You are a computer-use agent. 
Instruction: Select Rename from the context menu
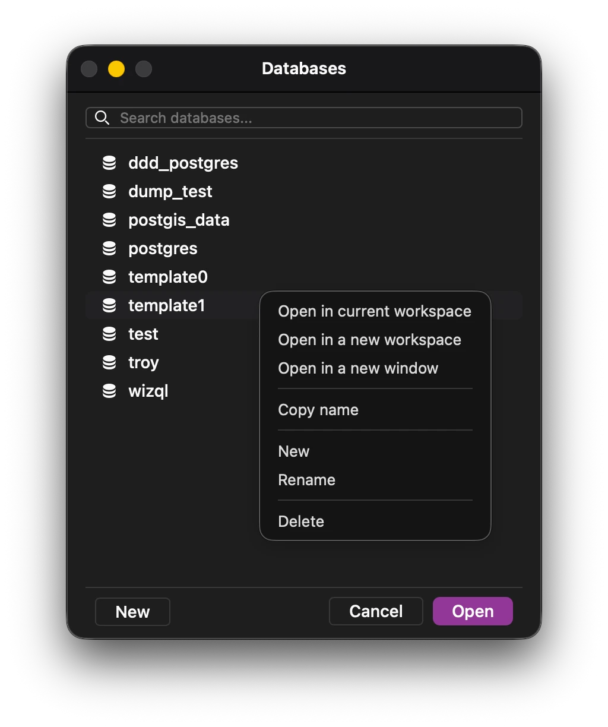pos(306,480)
